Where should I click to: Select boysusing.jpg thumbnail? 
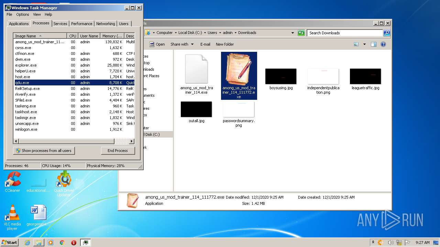(281, 76)
